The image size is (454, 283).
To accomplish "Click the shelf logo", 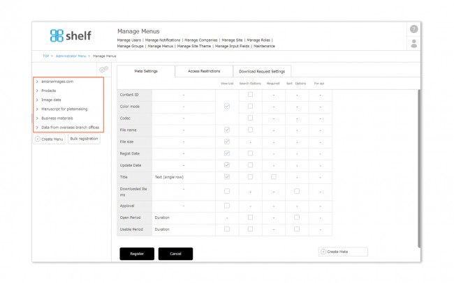I will (x=71, y=36).
